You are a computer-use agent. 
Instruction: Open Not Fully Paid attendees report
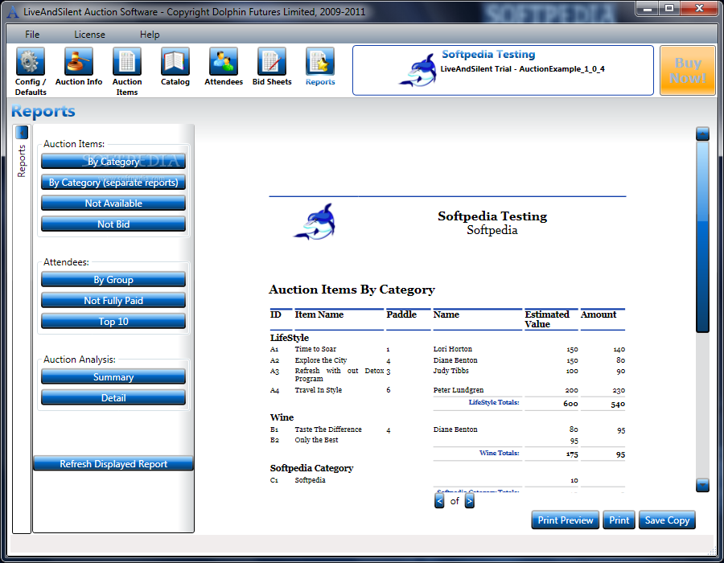click(x=113, y=301)
